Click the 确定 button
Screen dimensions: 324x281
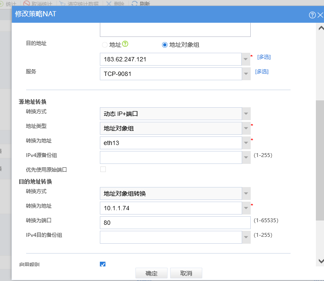(151, 273)
